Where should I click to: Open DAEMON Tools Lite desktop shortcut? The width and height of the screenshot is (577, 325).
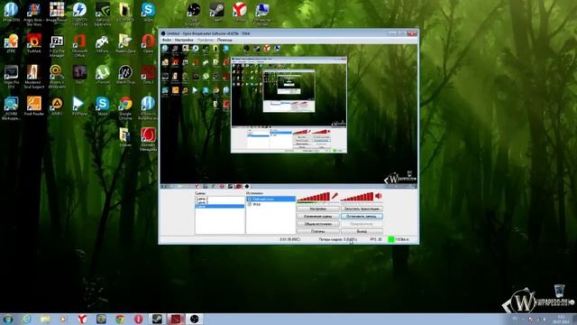79,14
